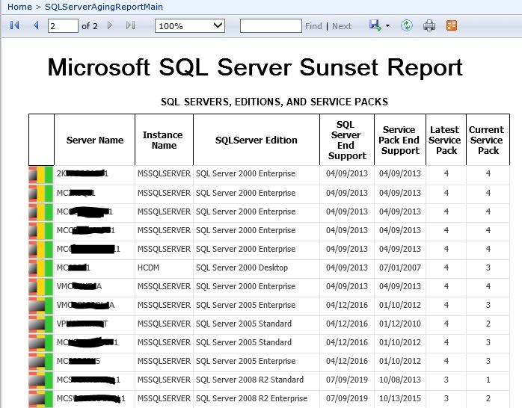
Task: Click status indicator of HCDM row
Action: pos(40,268)
